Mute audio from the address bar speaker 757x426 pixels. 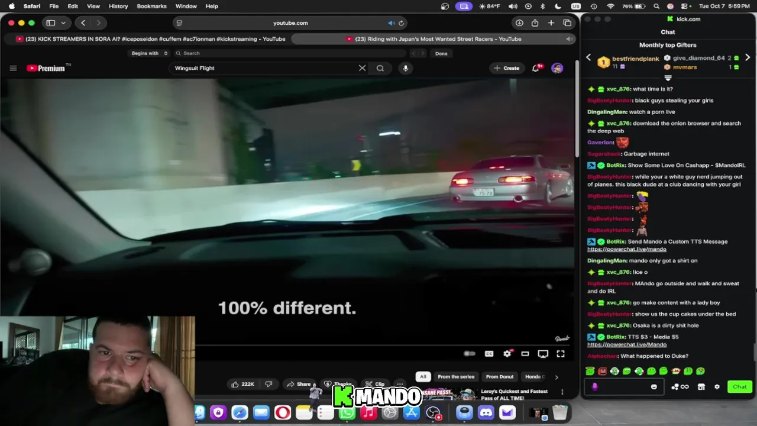[392, 23]
